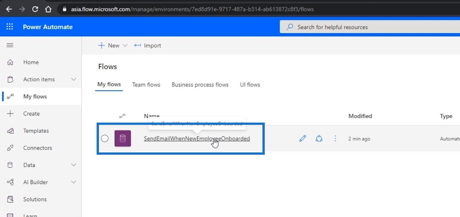Switch to the Team flows tab
The height and width of the screenshot is (217, 460).
click(x=146, y=85)
